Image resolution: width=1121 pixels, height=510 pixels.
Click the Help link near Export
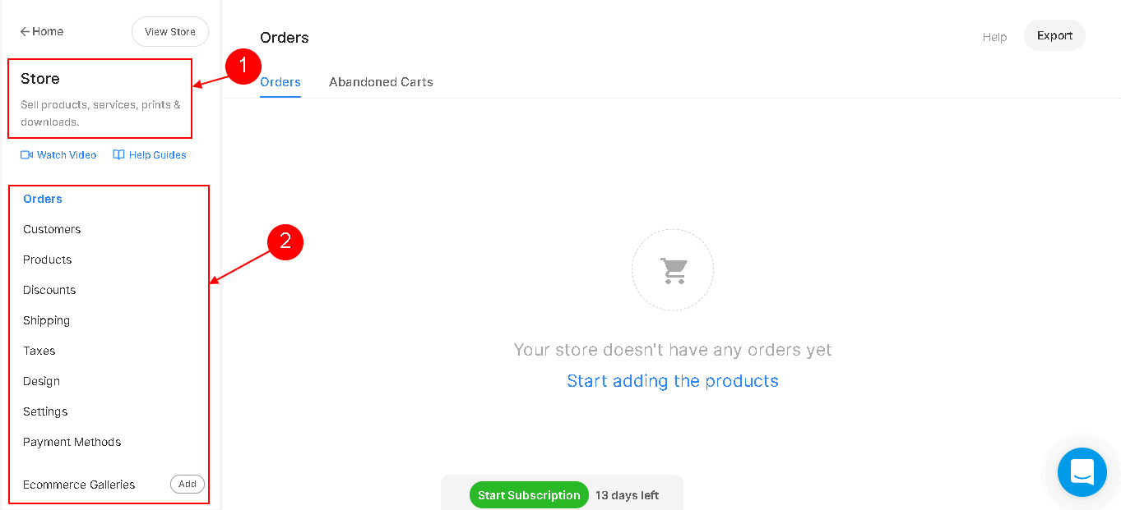tap(994, 37)
